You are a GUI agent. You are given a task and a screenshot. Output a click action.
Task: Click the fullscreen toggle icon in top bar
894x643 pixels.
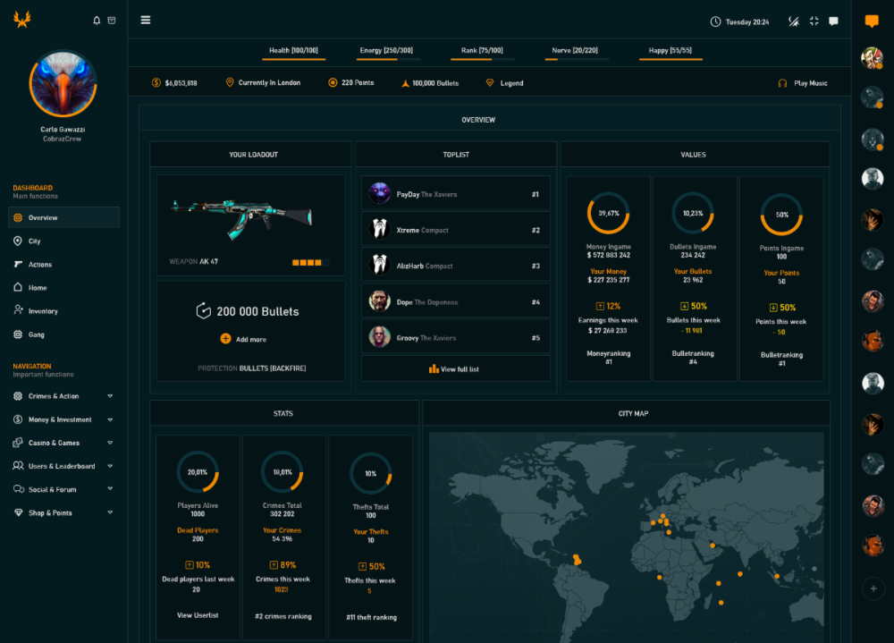click(x=814, y=21)
